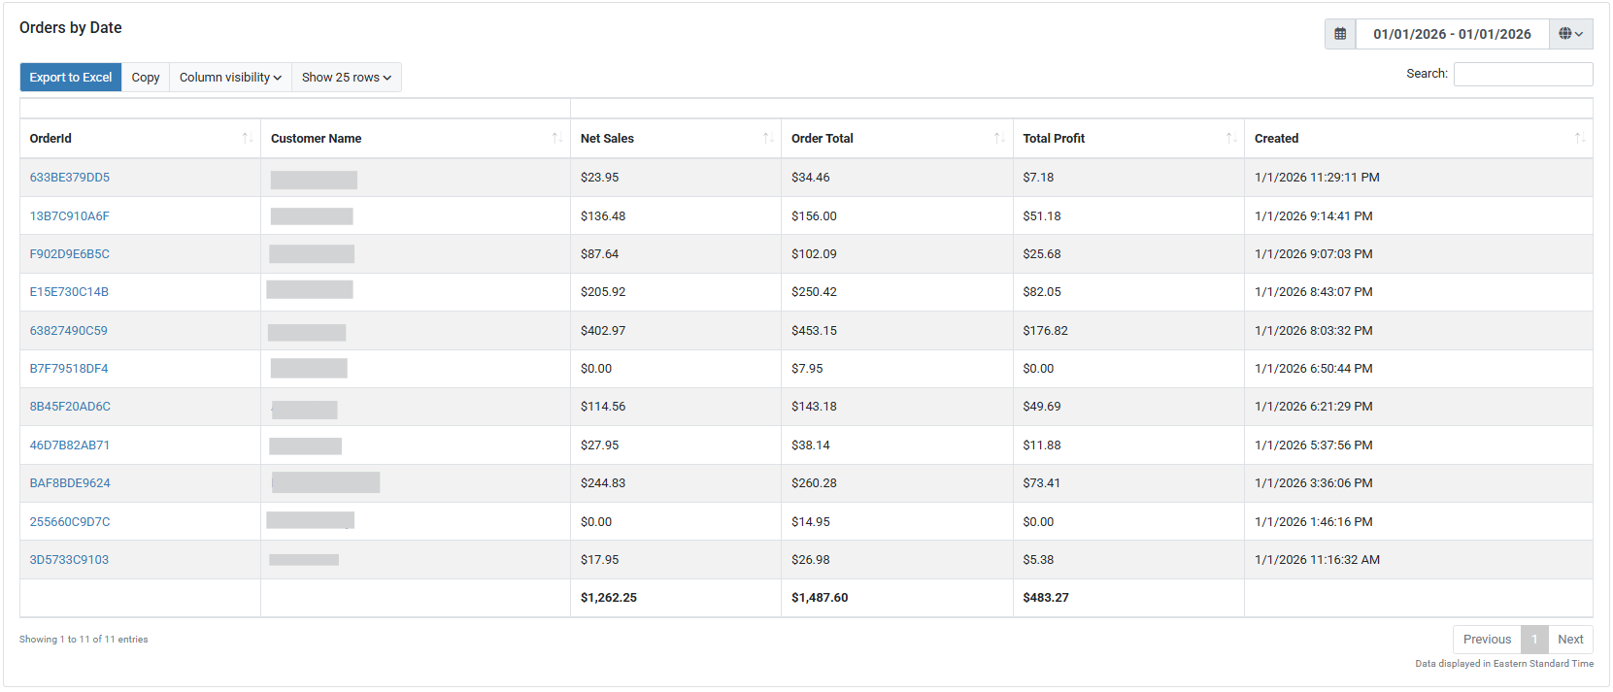The height and width of the screenshot is (692, 1613).
Task: Click the calendar icon beside date range
Action: 1339,34
